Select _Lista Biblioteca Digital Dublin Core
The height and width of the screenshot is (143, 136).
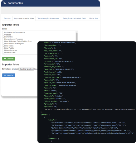17,41
